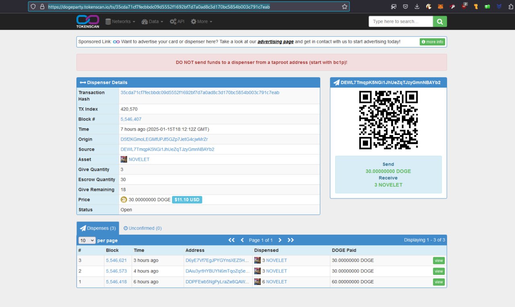Open address D6yE7Vf7EgJPYGYnsXEZ5H...
Screen dimensions: 515x307
point(217,260)
